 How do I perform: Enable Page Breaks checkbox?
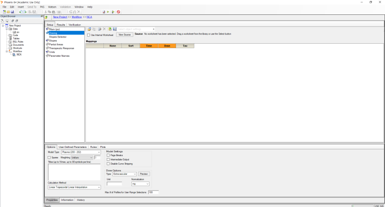coord(108,155)
